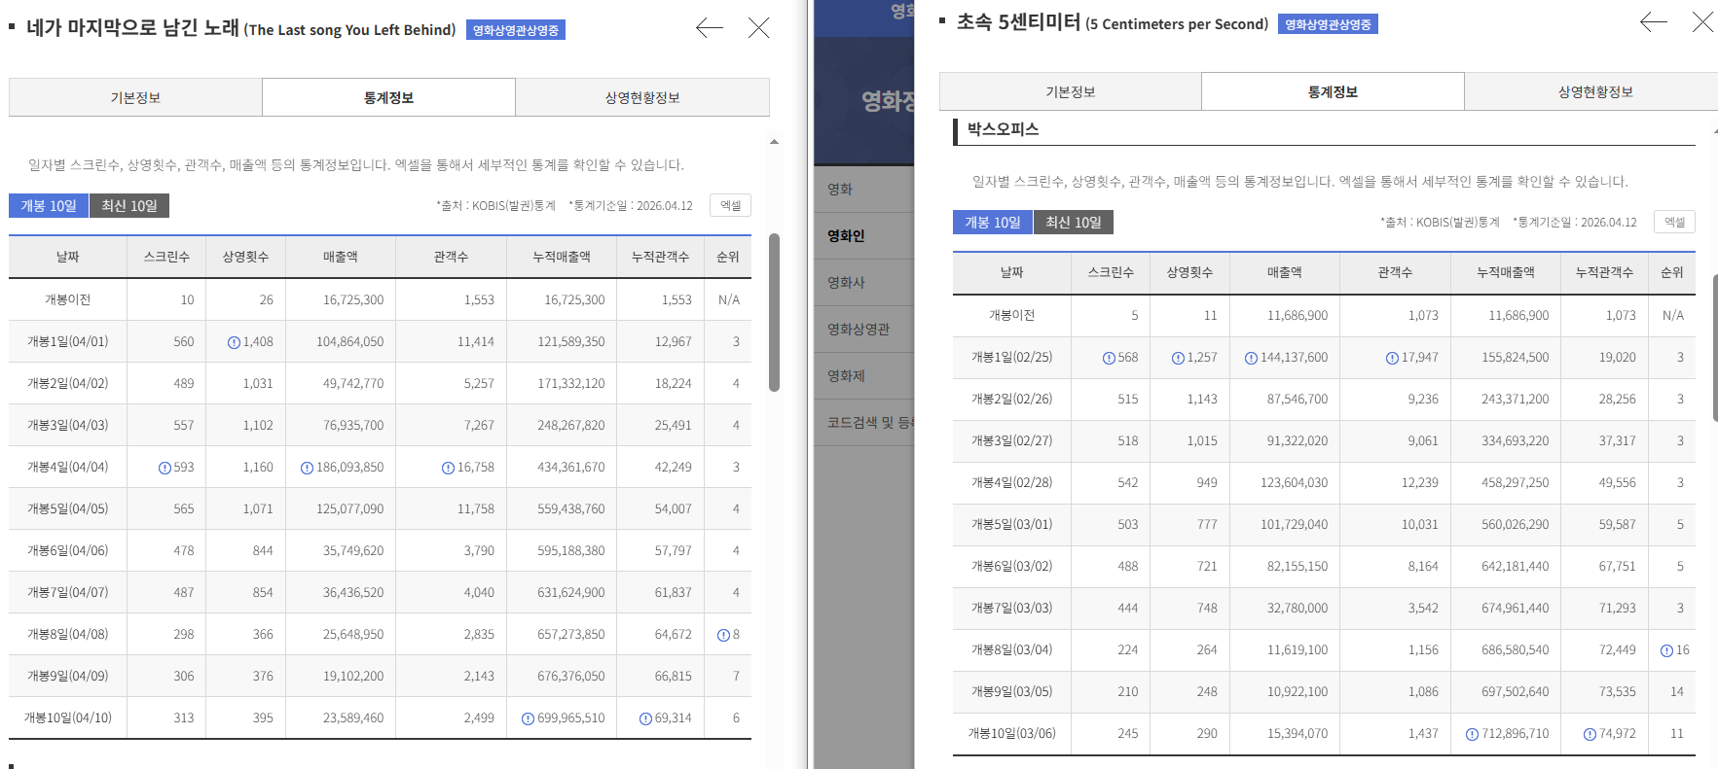Click the peak marker icon beside 1,408
Image resolution: width=1718 pixels, height=769 pixels.
[x=234, y=342]
